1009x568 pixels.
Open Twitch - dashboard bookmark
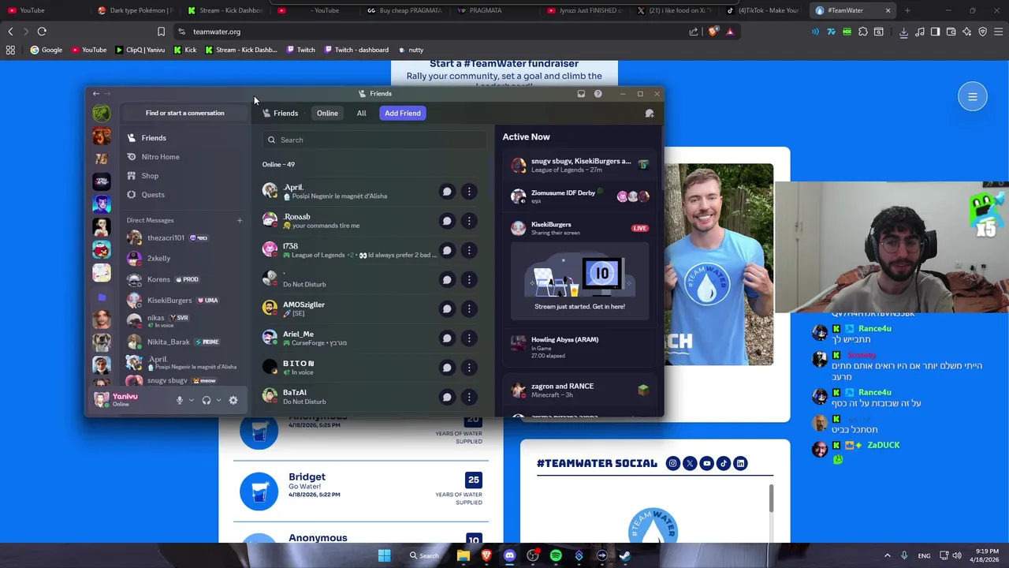point(356,50)
